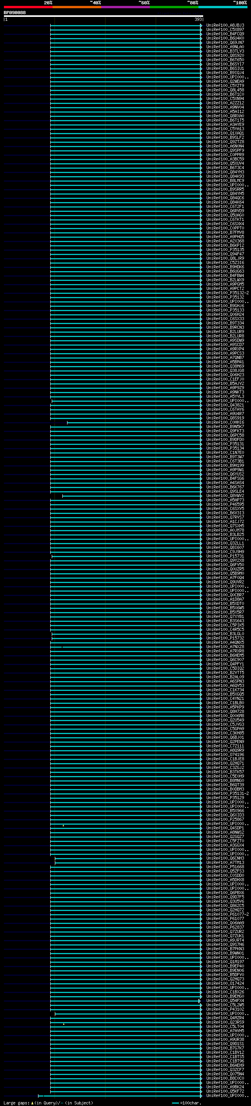Select hit UniRef100_B6K767

coord(225,487)
